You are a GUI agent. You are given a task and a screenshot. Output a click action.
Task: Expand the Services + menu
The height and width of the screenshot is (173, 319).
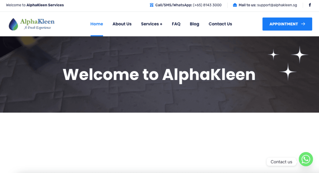pyautogui.click(x=152, y=24)
